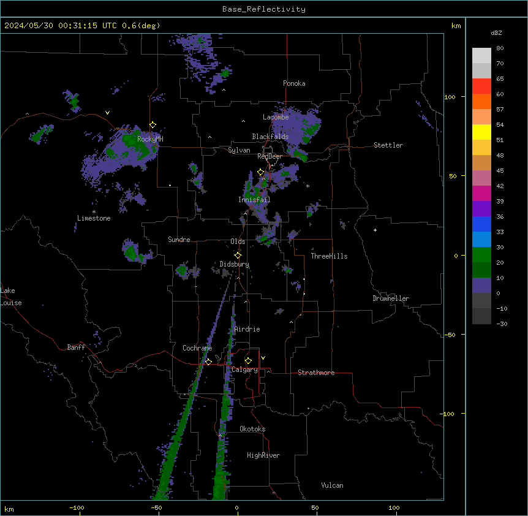Click the yellow diamond marker near RockyMH

(x=153, y=125)
